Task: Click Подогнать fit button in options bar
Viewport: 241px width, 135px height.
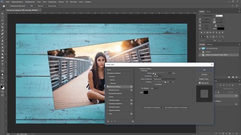Action: coord(40,6)
